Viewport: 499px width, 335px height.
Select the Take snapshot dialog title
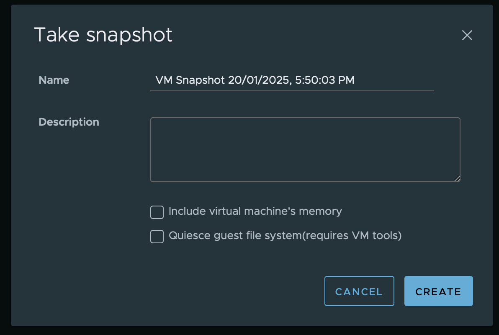pyautogui.click(x=103, y=35)
